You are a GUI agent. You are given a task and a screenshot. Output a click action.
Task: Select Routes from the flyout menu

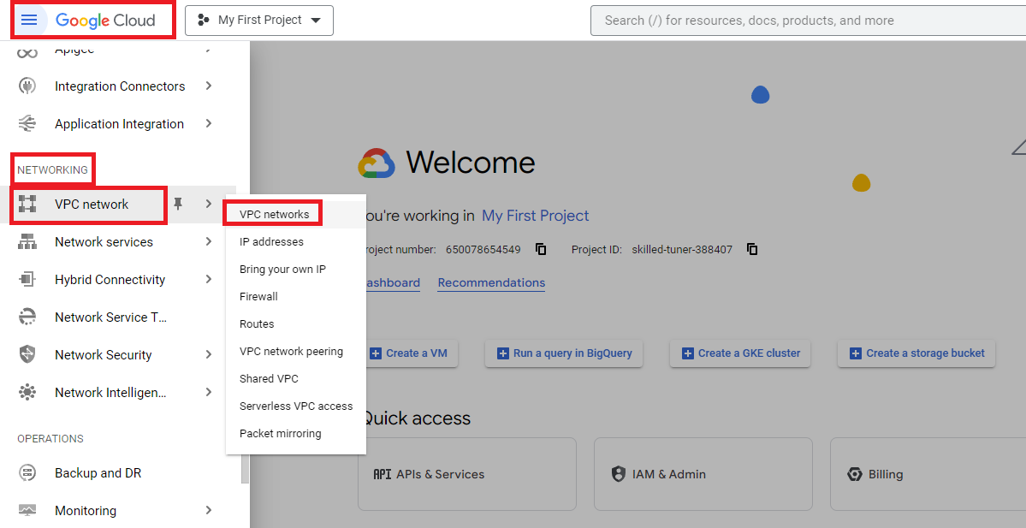(x=257, y=323)
